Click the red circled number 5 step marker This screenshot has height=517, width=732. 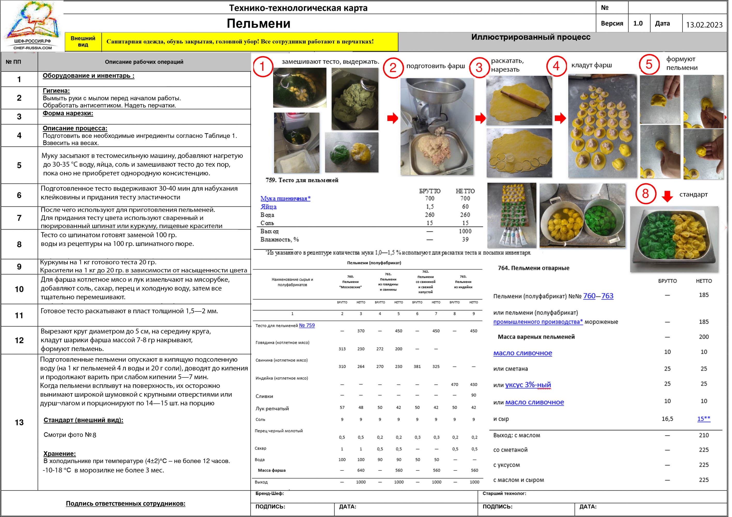(x=649, y=64)
